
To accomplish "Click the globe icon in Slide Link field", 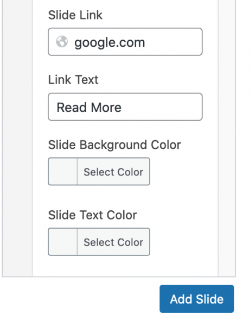I will tap(62, 42).
